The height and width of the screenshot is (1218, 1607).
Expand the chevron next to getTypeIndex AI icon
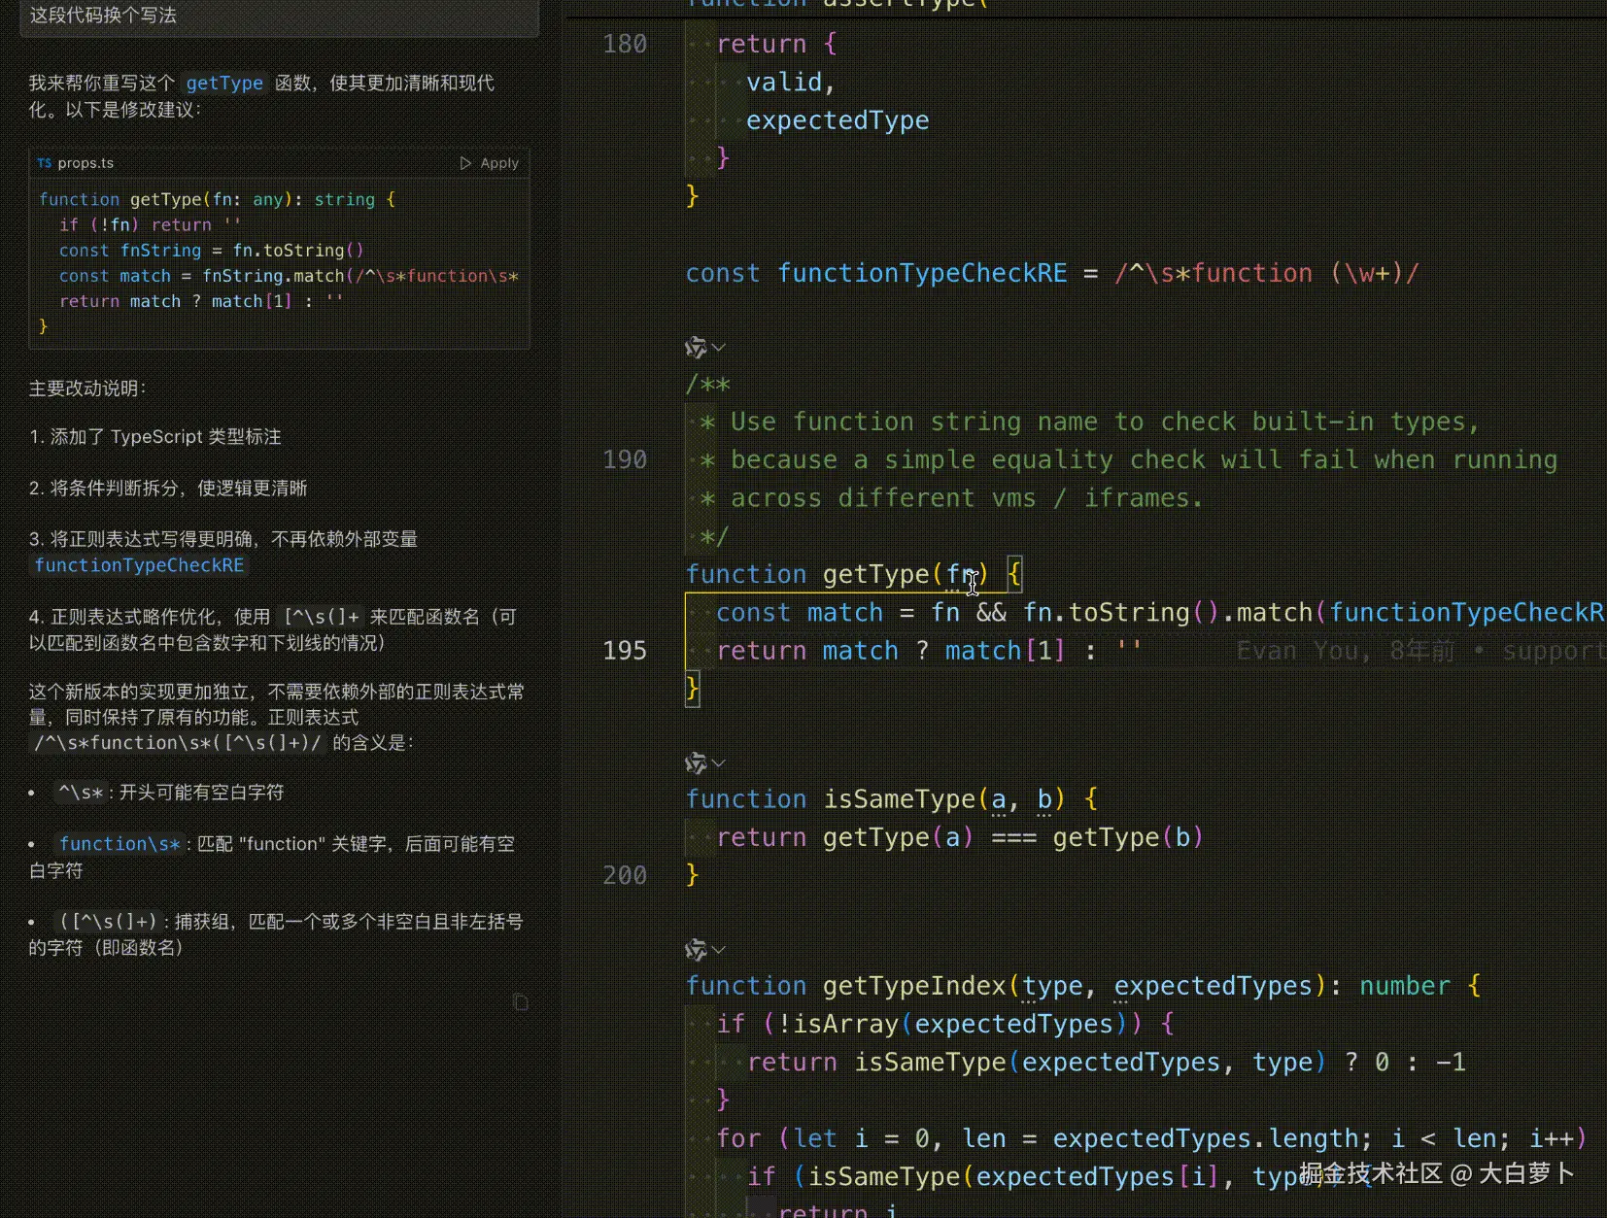[x=719, y=950]
